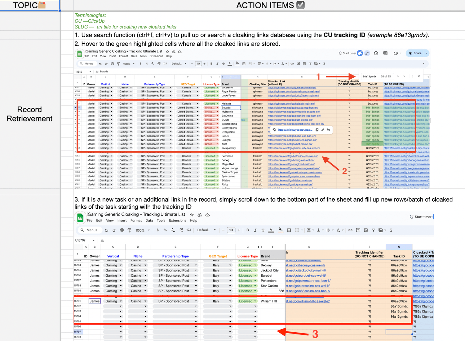Open the Casino dropdown chip in row 15791
The width and height of the screenshot is (465, 341).
[138, 301]
